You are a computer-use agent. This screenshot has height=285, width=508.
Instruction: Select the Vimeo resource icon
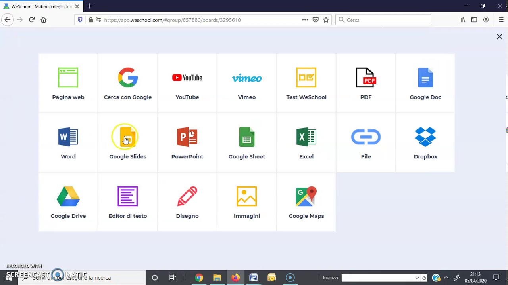pos(247,78)
